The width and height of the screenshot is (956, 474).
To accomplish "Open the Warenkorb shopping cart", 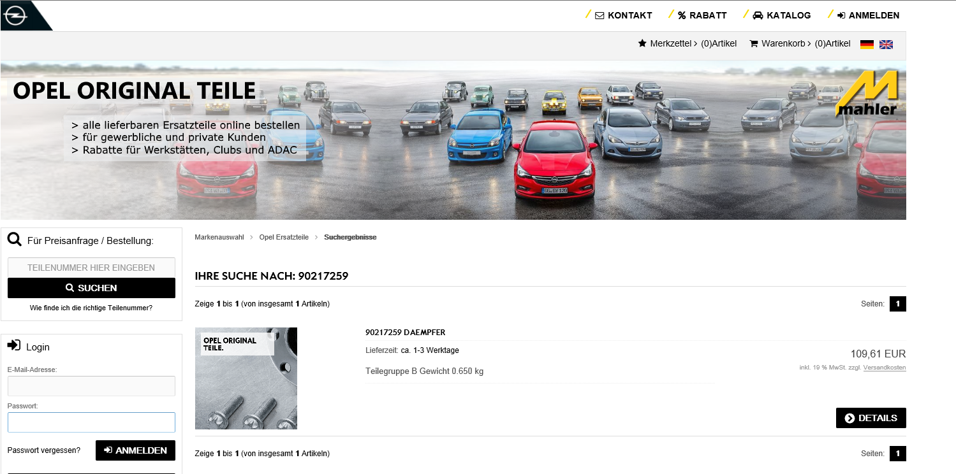I will [x=799, y=44].
